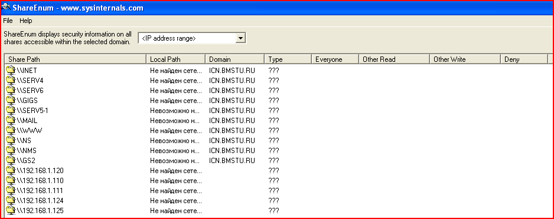This screenshot has width=554, height=219.
Task: Select the \\SERV6 share path text
Action: [30, 91]
